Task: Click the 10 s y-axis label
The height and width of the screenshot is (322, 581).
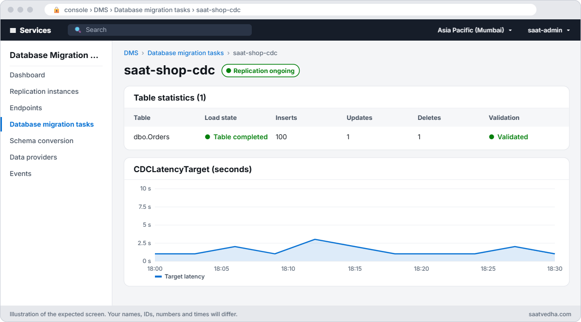Action: (x=146, y=189)
